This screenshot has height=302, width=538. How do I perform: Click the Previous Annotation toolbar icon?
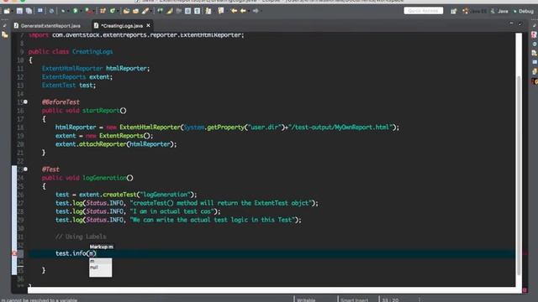pos(221,11)
